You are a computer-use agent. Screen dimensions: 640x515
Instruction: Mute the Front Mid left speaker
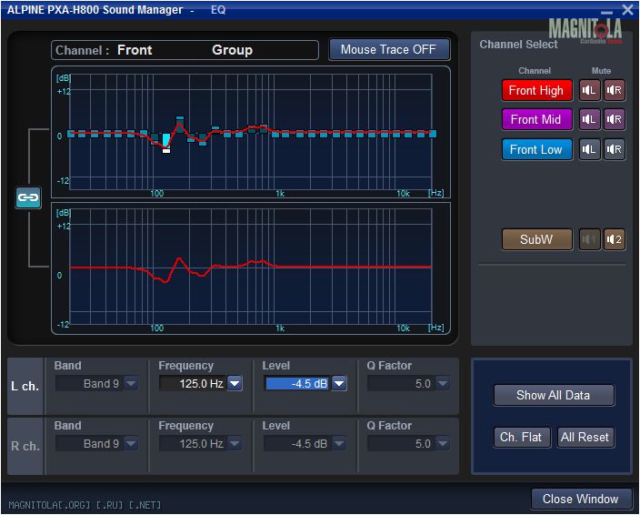[x=590, y=119]
